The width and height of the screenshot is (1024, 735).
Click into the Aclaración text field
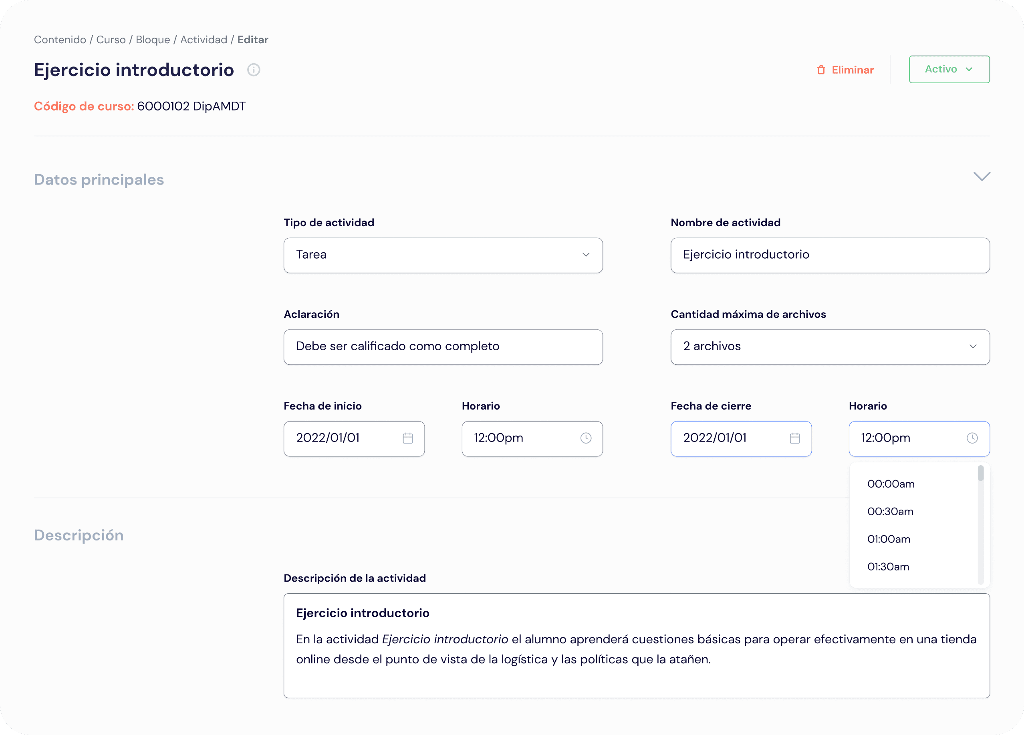443,347
